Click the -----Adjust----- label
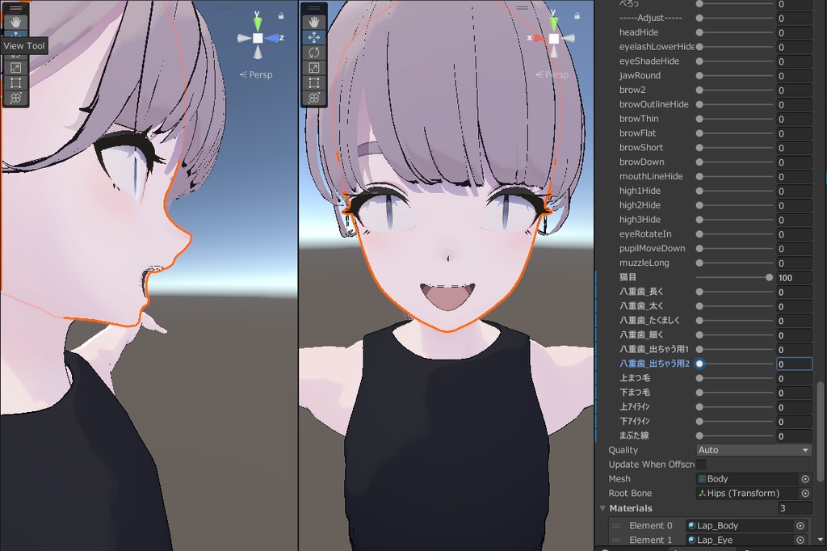827x551 pixels. click(650, 18)
